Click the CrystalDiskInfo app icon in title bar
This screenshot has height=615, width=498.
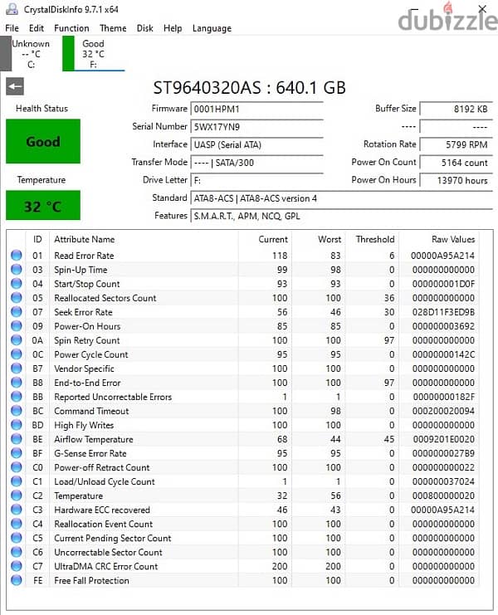coord(12,9)
